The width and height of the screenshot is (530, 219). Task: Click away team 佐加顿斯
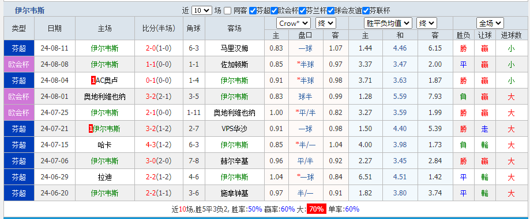tap(235, 64)
